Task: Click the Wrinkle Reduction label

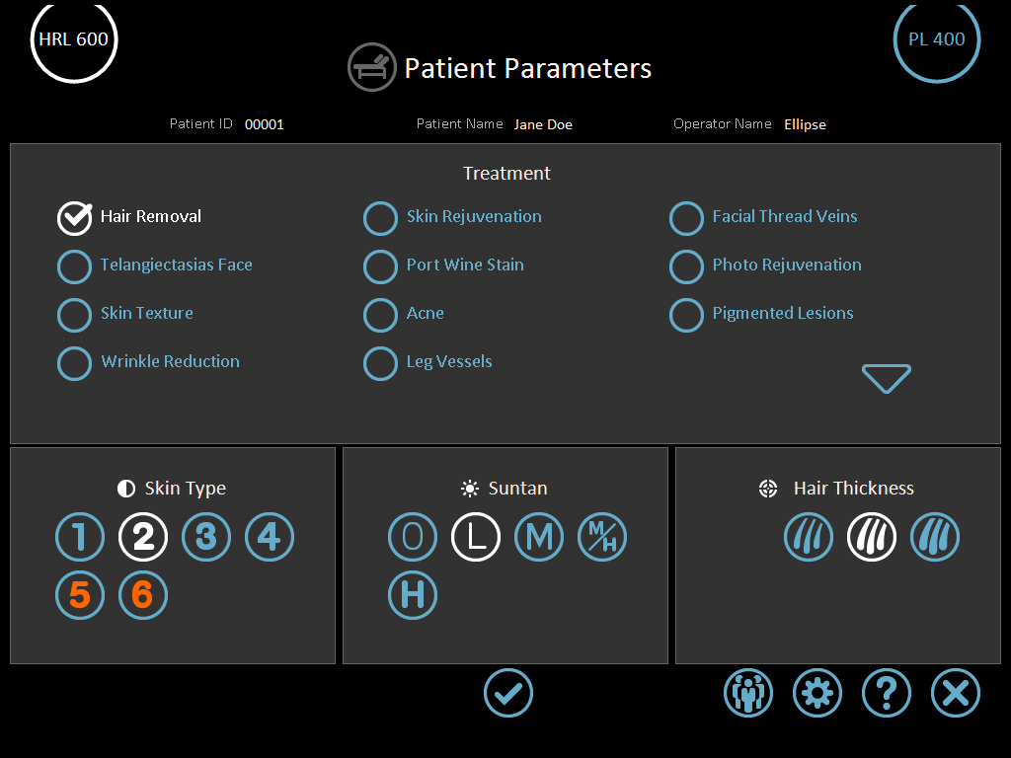Action: (x=170, y=362)
